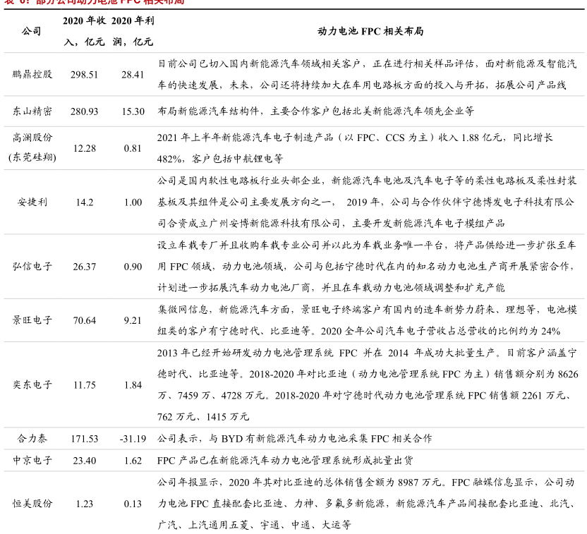
Task: Select the 中京电子 company cell
Action: (32, 461)
